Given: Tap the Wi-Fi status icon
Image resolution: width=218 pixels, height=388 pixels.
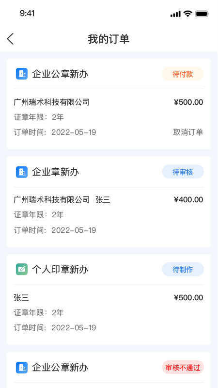Looking at the screenshot, I should coord(188,14).
